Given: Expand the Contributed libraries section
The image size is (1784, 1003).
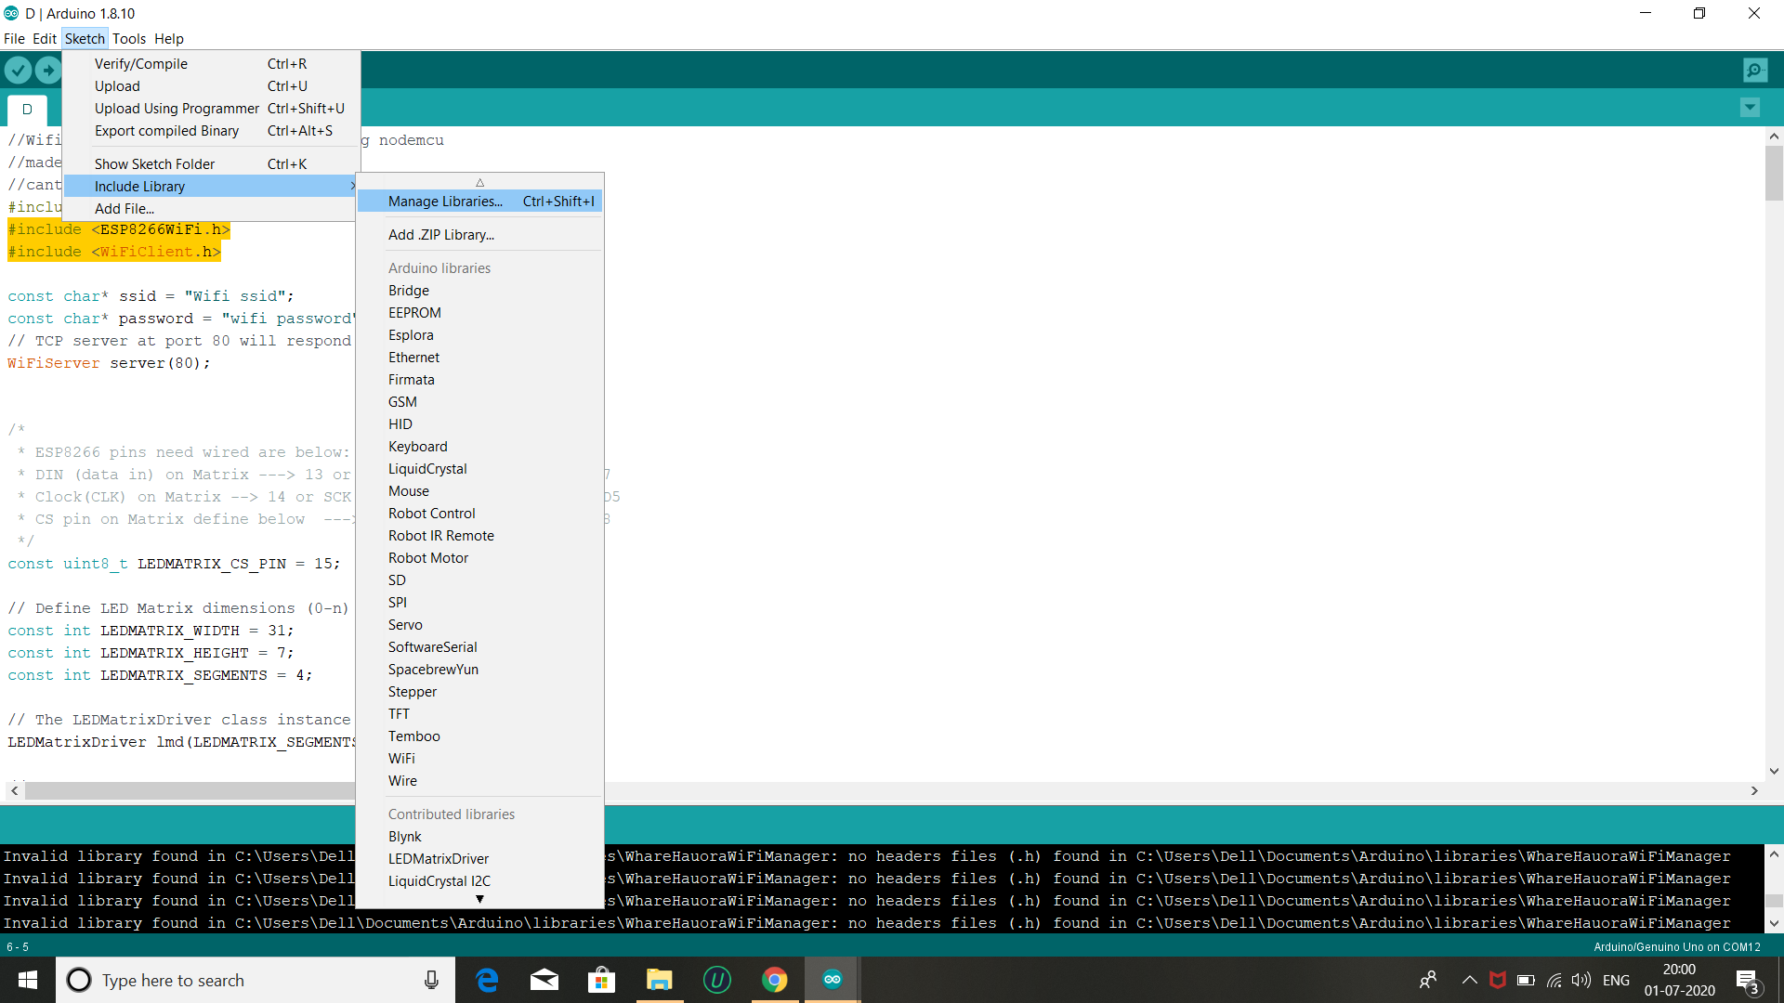Looking at the screenshot, I should (x=479, y=898).
